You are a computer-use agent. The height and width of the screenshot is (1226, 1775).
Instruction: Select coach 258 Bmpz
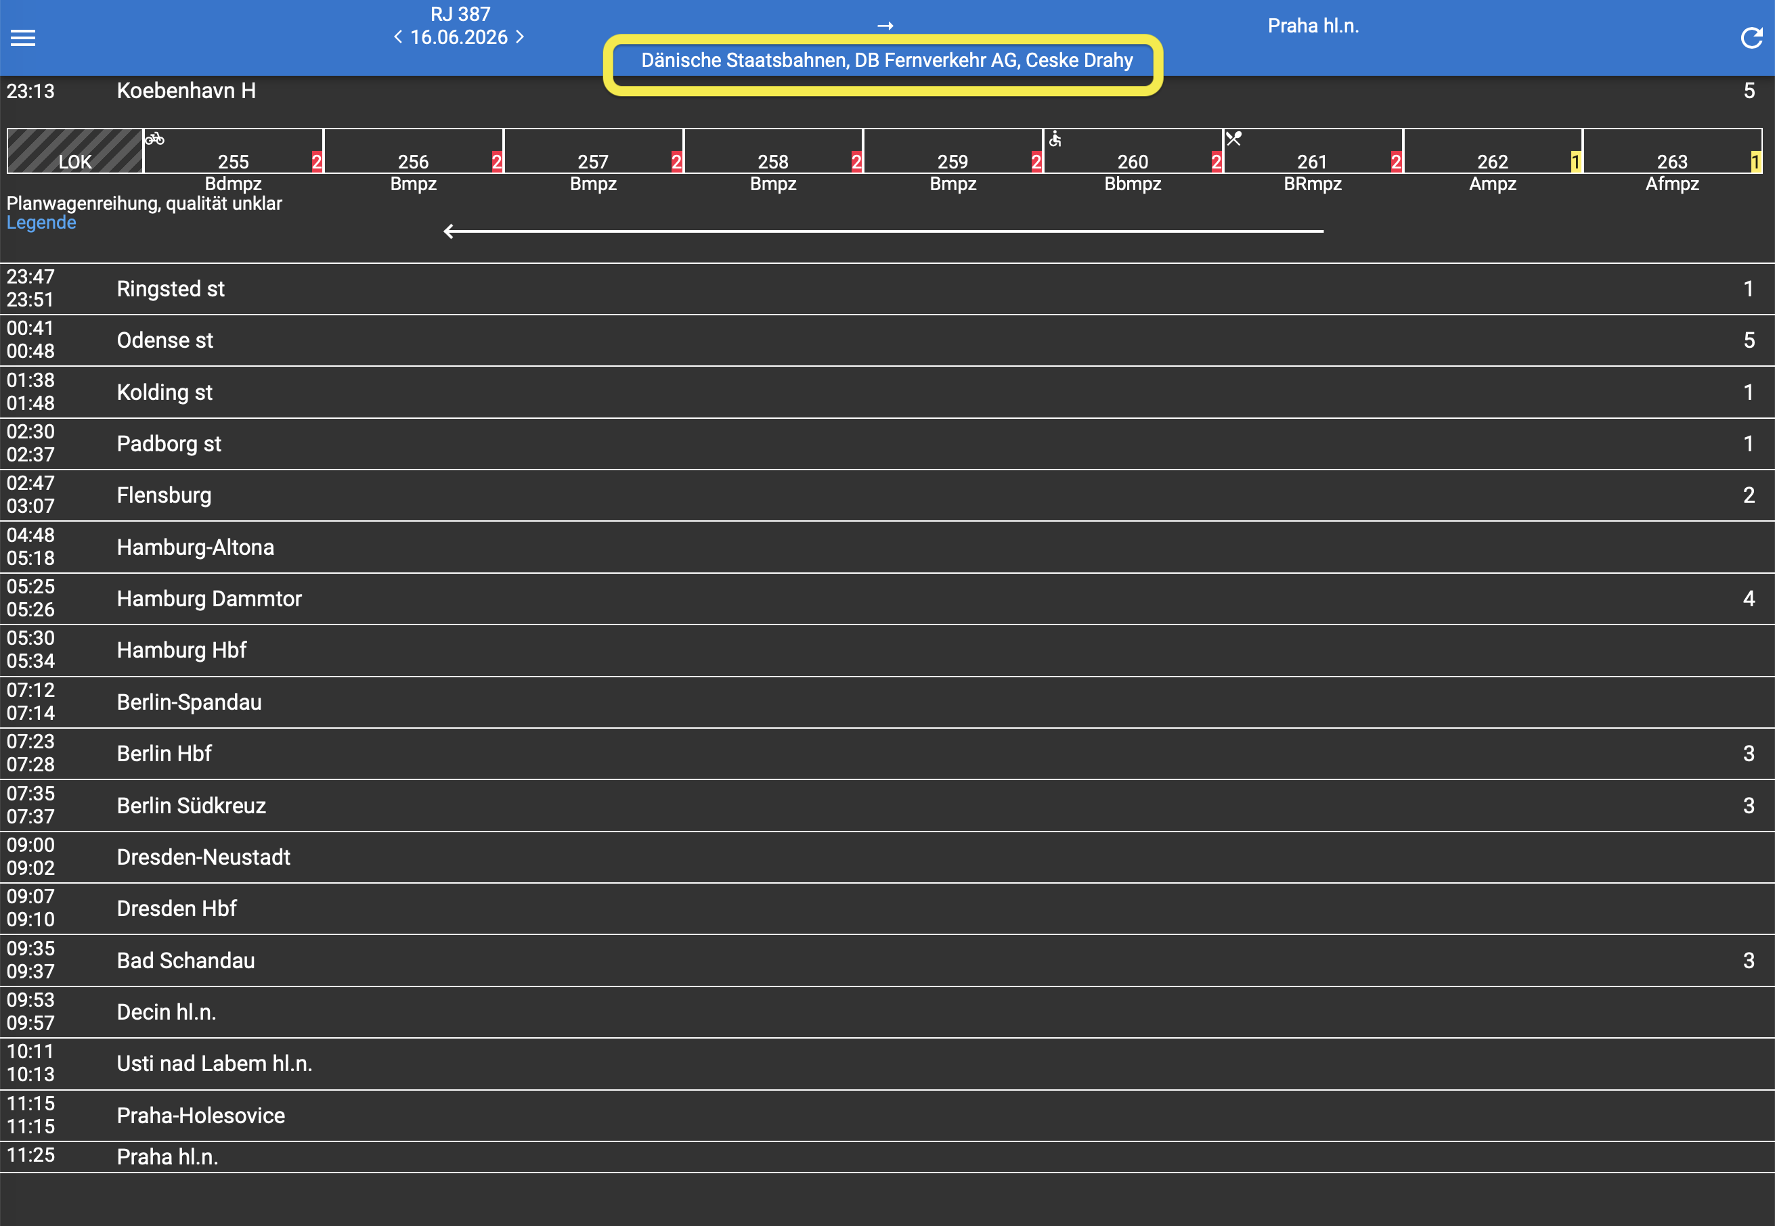(772, 158)
